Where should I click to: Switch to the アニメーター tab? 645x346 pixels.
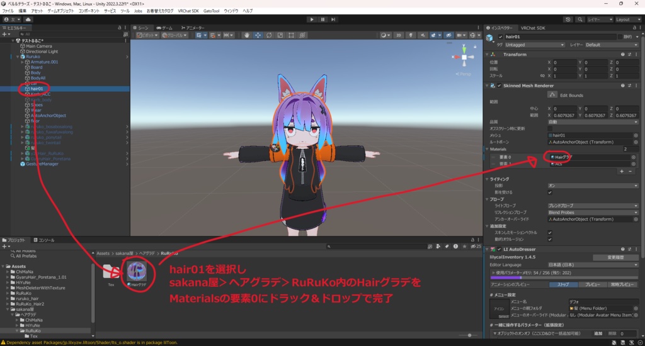click(193, 28)
